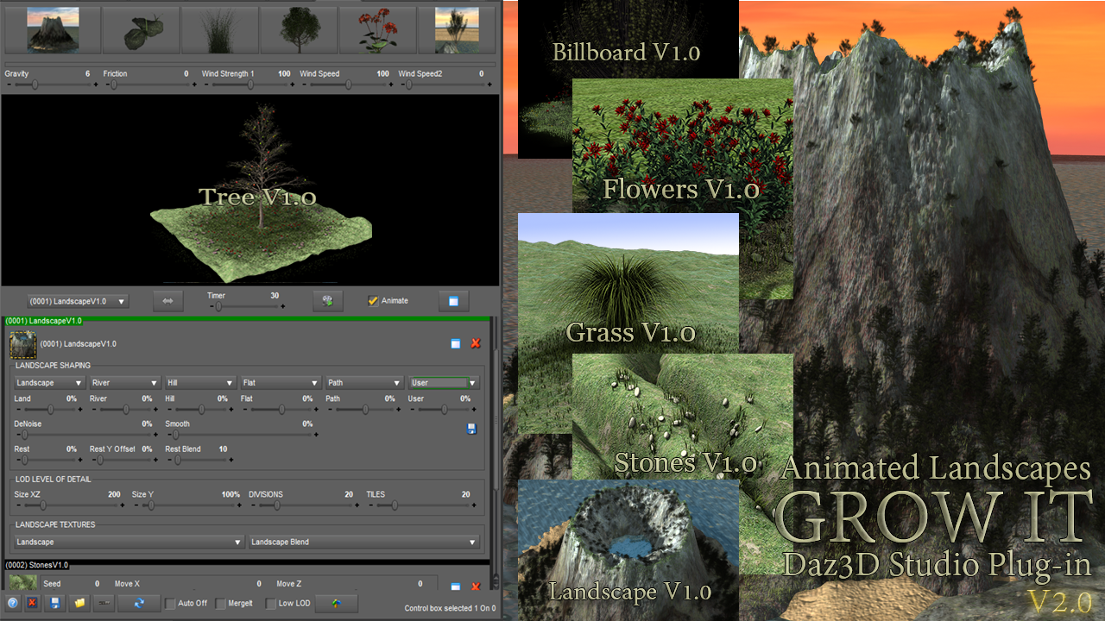Open the Landscape shaping dropdown
This screenshot has width=1105, height=621.
click(x=49, y=382)
